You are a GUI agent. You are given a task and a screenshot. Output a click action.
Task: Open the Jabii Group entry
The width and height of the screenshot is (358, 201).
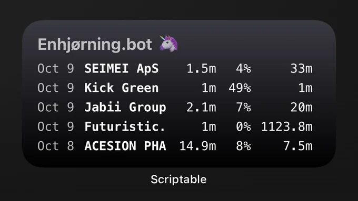click(125, 108)
